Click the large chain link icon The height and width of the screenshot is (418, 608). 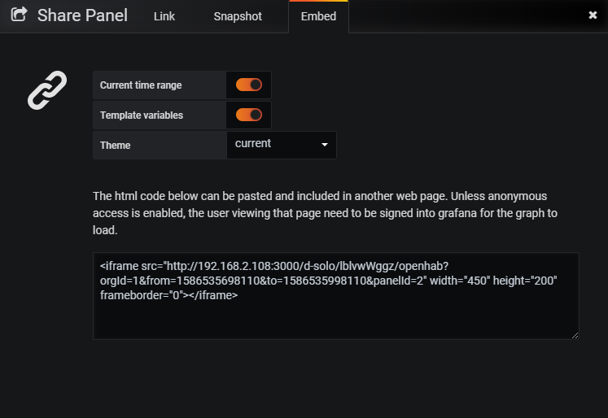pyautogui.click(x=47, y=90)
